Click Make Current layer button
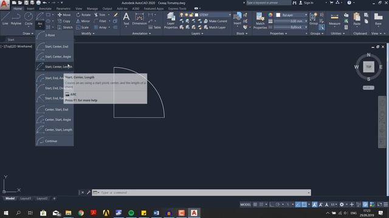The image size is (389, 218). coord(215,21)
